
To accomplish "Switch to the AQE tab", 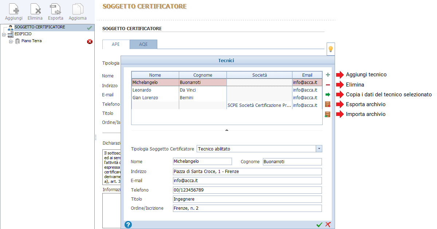I will tap(143, 44).
